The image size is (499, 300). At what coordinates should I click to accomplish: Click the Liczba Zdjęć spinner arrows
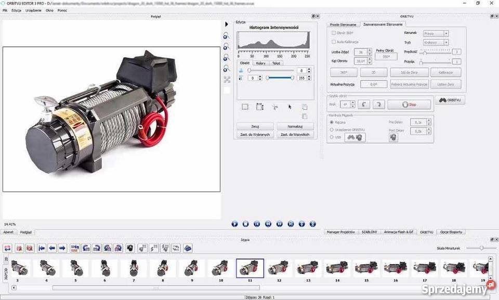(370, 52)
